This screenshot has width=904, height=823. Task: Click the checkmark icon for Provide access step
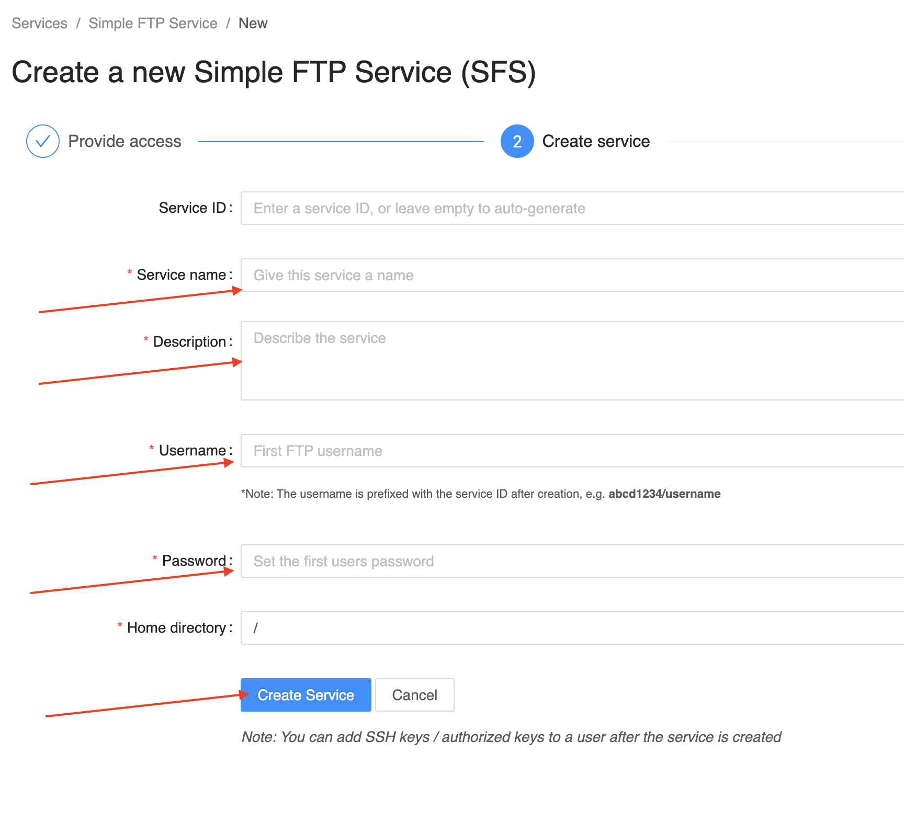pyautogui.click(x=43, y=141)
